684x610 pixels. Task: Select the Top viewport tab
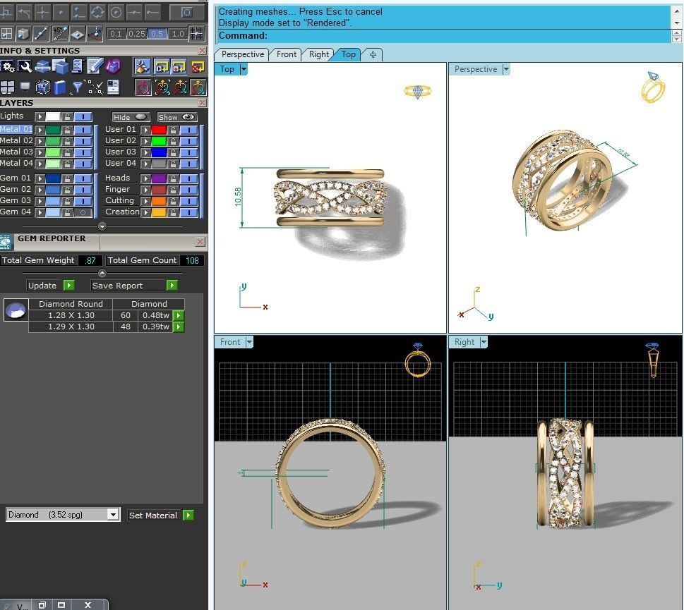(x=348, y=54)
